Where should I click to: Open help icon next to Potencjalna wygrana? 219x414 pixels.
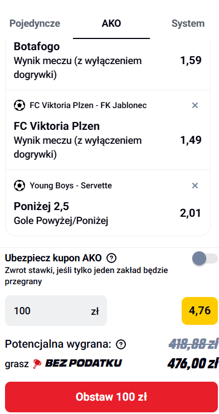coord(121,344)
